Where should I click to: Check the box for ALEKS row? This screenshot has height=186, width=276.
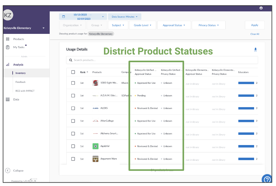73,108
